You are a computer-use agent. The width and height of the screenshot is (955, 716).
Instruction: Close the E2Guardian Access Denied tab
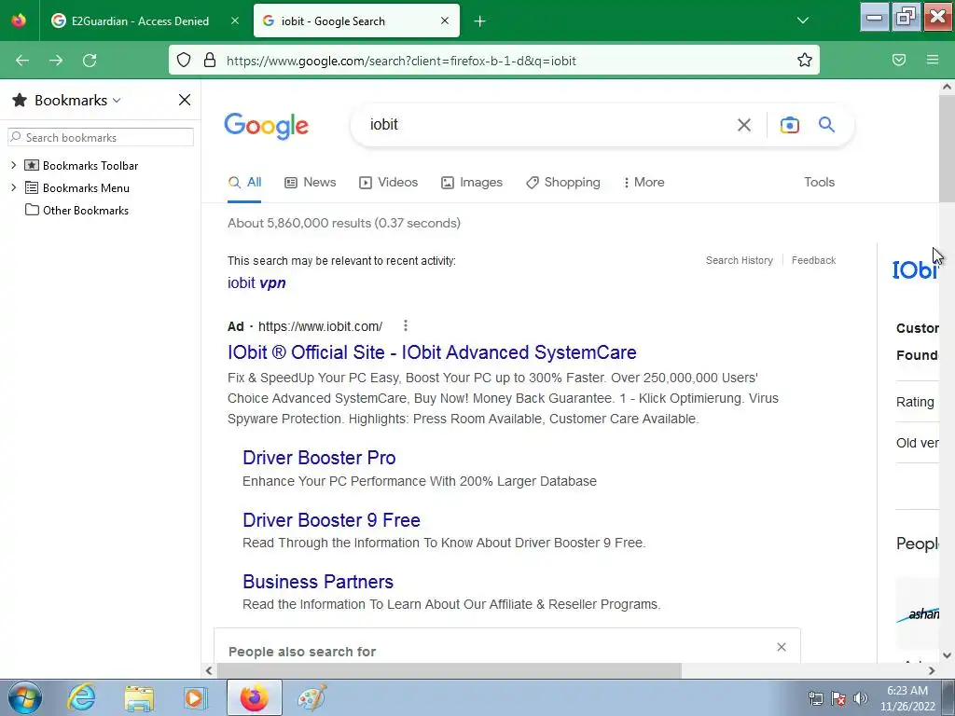click(x=234, y=21)
